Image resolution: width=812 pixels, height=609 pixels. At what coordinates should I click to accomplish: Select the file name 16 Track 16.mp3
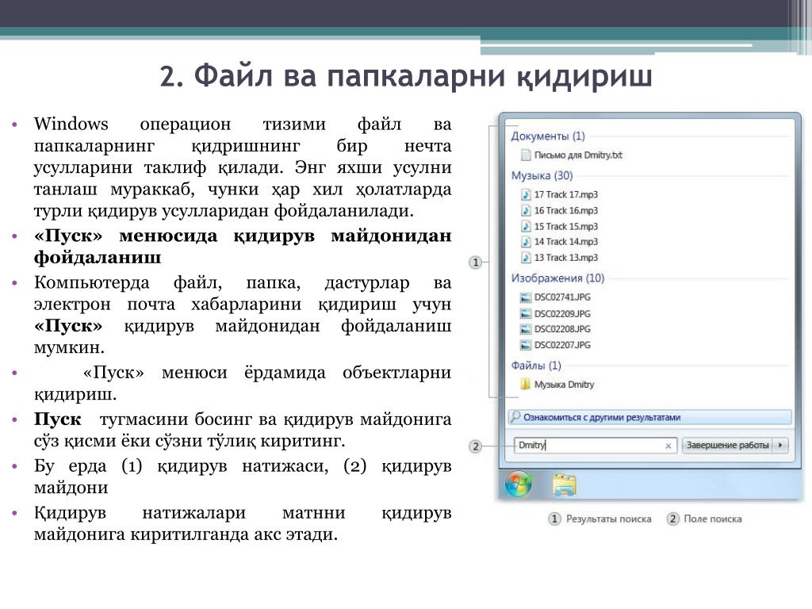(566, 210)
